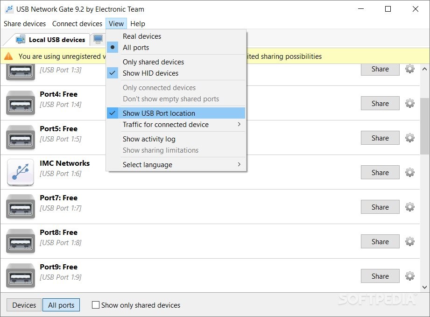430x317 pixels.
Task: Toggle Show only shared devices checkbox
Action: (95, 305)
